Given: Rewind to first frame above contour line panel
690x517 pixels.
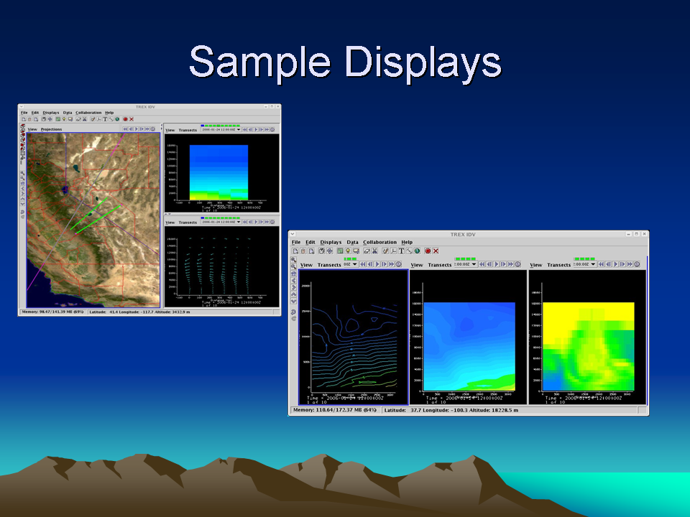Looking at the screenshot, I should (363, 264).
